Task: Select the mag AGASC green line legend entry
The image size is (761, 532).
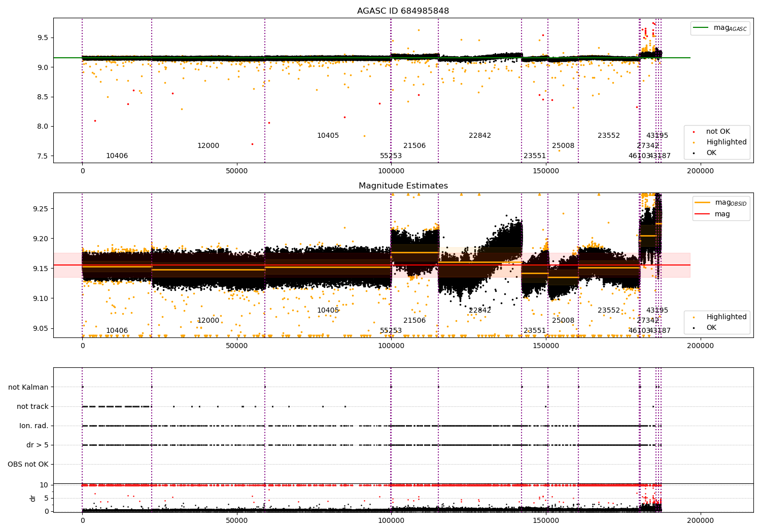Action: (x=720, y=28)
